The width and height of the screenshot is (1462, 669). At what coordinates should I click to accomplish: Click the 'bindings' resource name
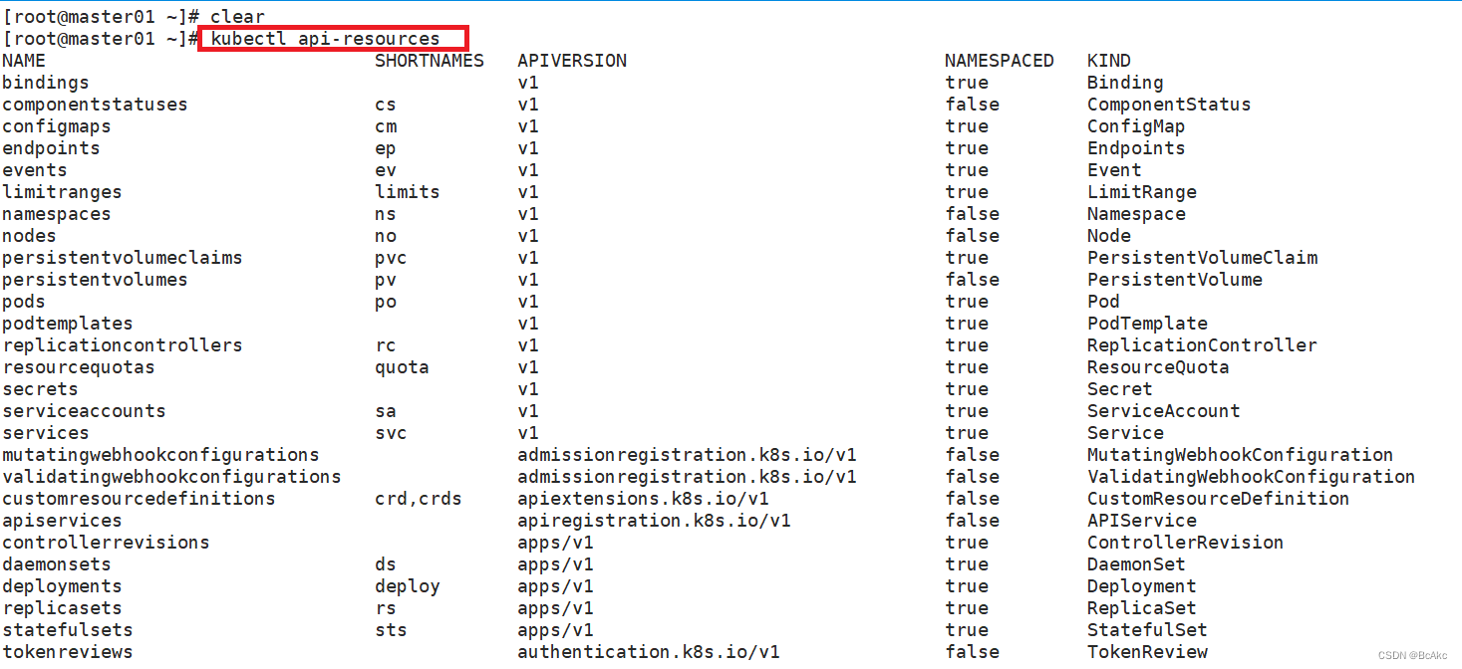pos(46,83)
